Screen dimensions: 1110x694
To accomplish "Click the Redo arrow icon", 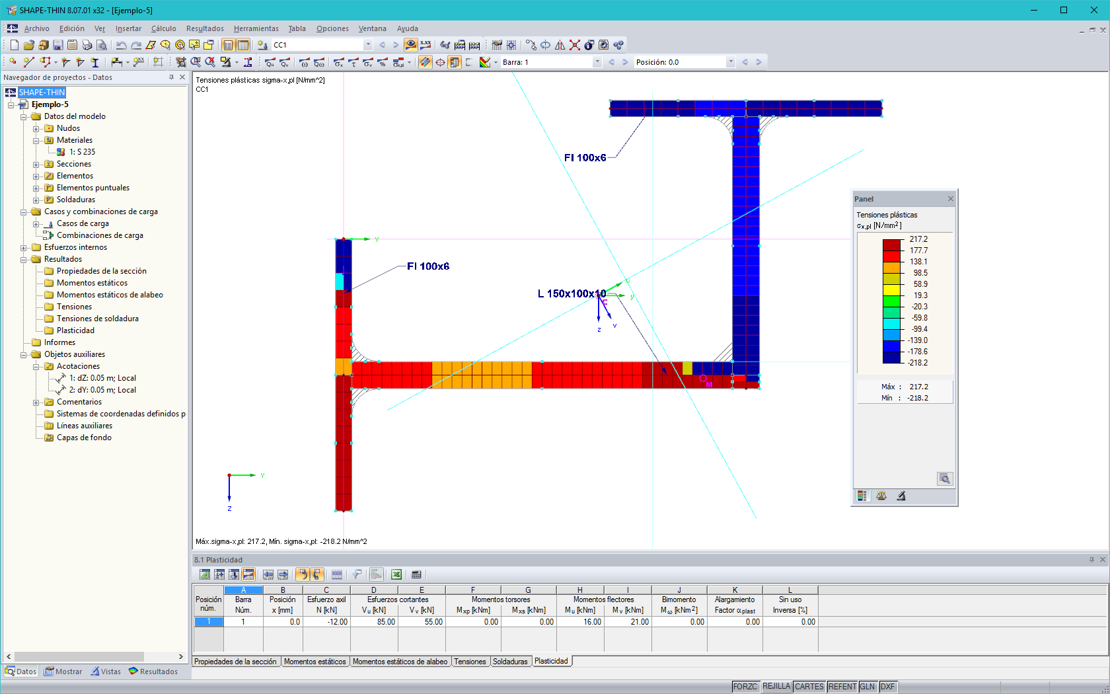I will click(x=136, y=45).
